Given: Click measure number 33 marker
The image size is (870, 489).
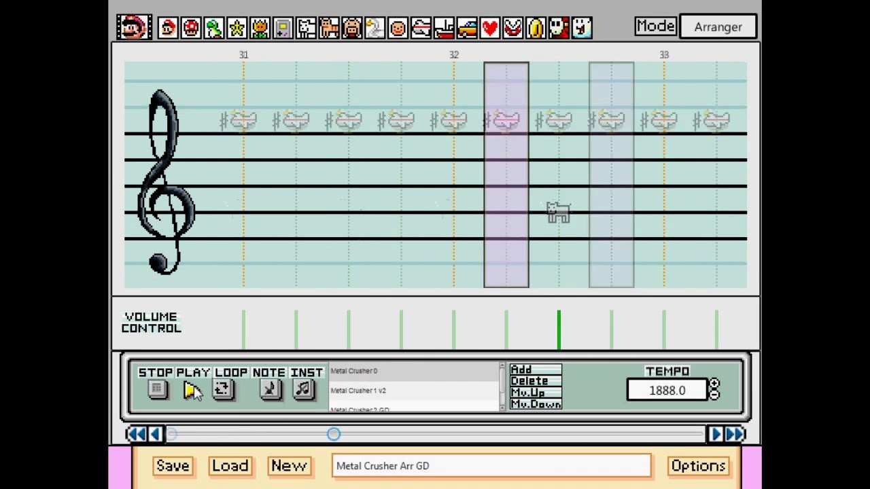Looking at the screenshot, I should click(x=664, y=55).
